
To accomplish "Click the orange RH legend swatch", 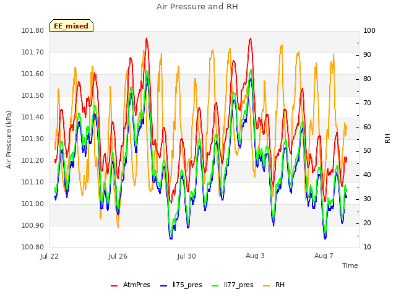I will 267,286.
